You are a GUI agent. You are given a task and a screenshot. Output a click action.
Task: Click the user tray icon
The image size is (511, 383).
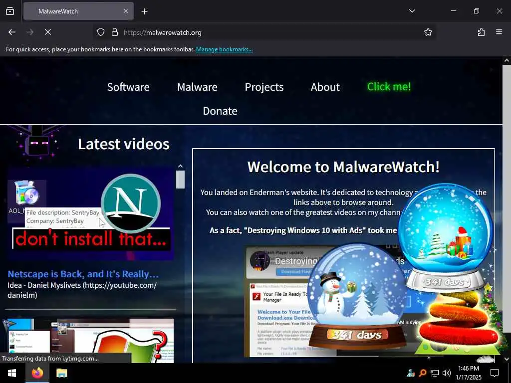(x=410, y=373)
